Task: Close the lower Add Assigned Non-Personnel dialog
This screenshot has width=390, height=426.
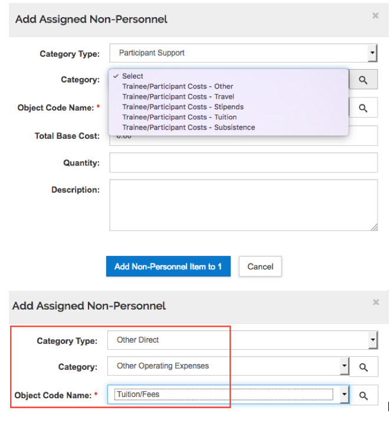Action: (x=376, y=303)
